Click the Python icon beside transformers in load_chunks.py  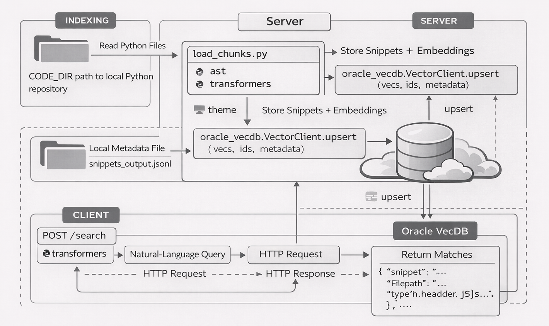click(199, 84)
